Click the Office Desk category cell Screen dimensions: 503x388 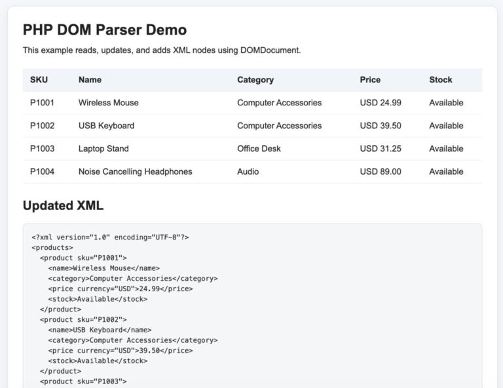pyautogui.click(x=259, y=149)
